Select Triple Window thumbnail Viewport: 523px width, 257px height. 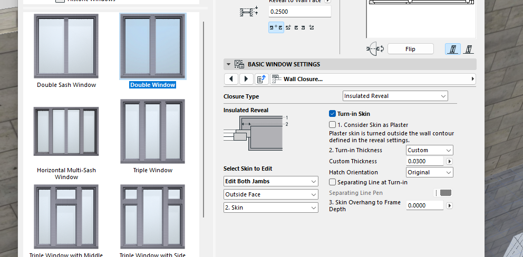click(x=153, y=131)
